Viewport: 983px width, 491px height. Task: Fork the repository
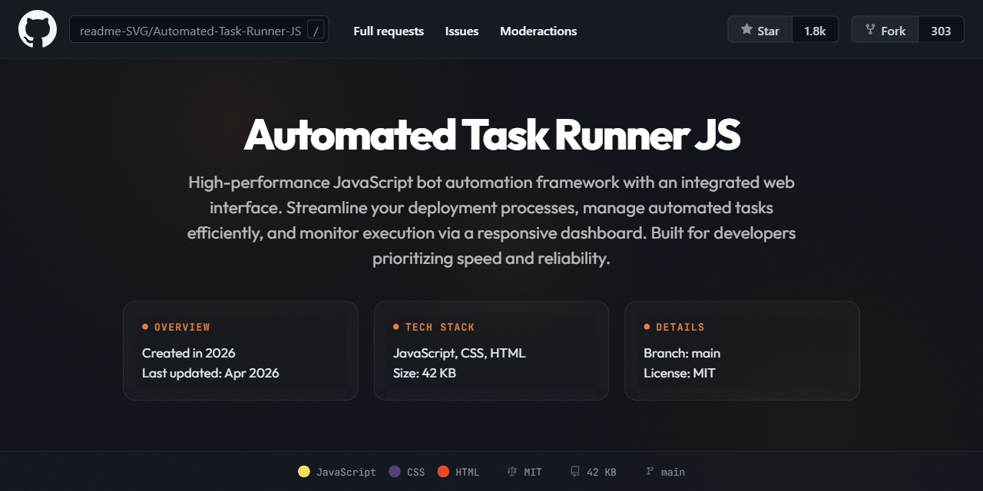coord(883,29)
